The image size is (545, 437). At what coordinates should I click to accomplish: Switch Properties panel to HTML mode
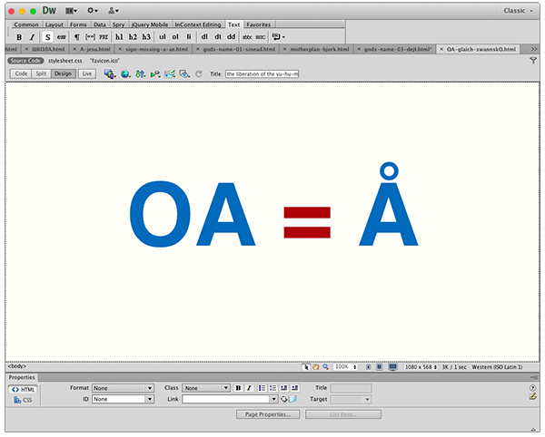point(24,390)
